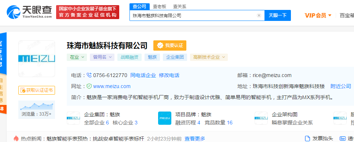The height and width of the screenshot is (142, 354).
Task: Click 核心企业 3 count link
Action: [125, 123]
